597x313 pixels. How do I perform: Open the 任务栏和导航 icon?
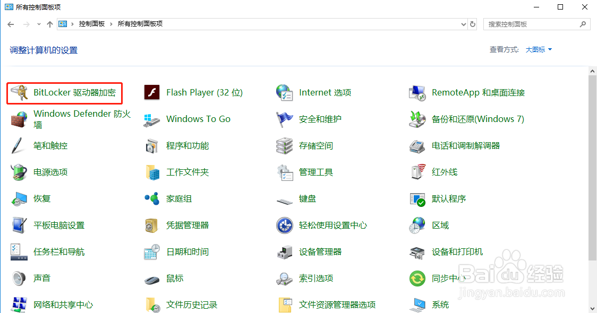(19, 252)
